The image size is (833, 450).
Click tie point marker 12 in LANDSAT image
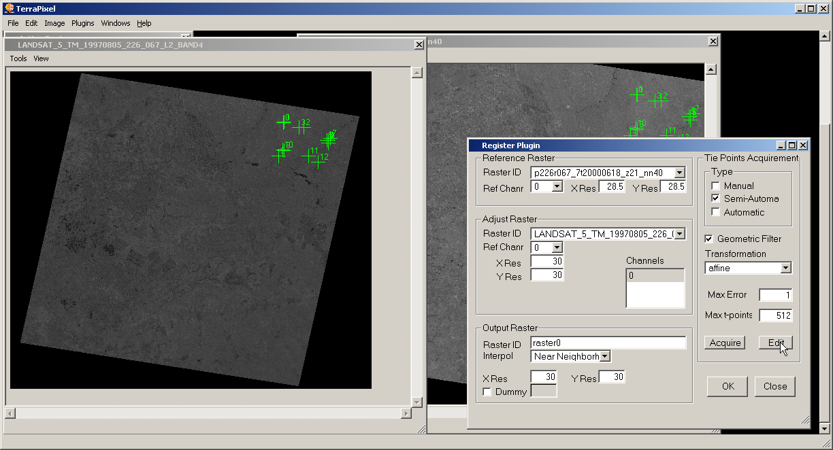(318, 162)
